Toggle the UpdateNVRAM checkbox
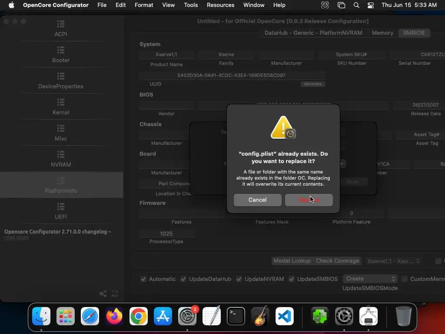Image resolution: width=445 pixels, height=334 pixels. [239, 279]
